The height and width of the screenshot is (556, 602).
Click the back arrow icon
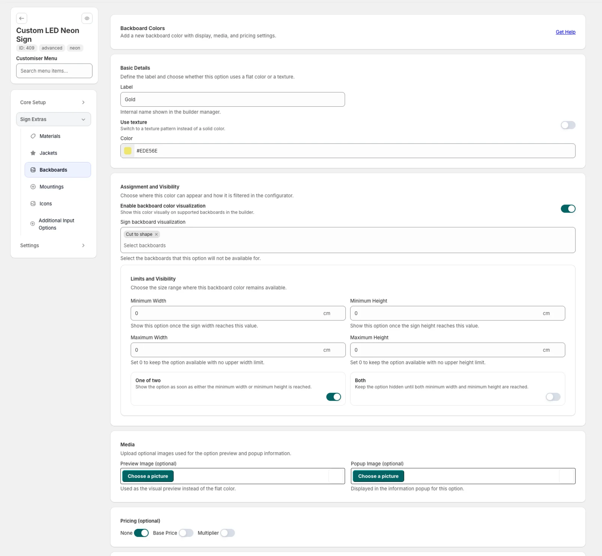tap(22, 18)
